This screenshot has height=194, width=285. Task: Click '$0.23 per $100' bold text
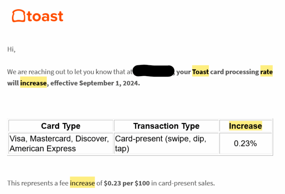(127, 183)
